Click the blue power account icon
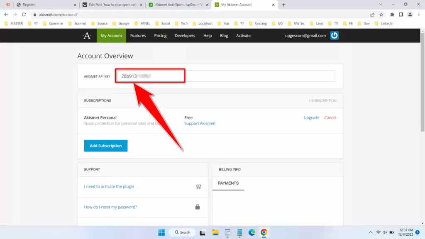Image resolution: width=425 pixels, height=239 pixels. coord(334,36)
